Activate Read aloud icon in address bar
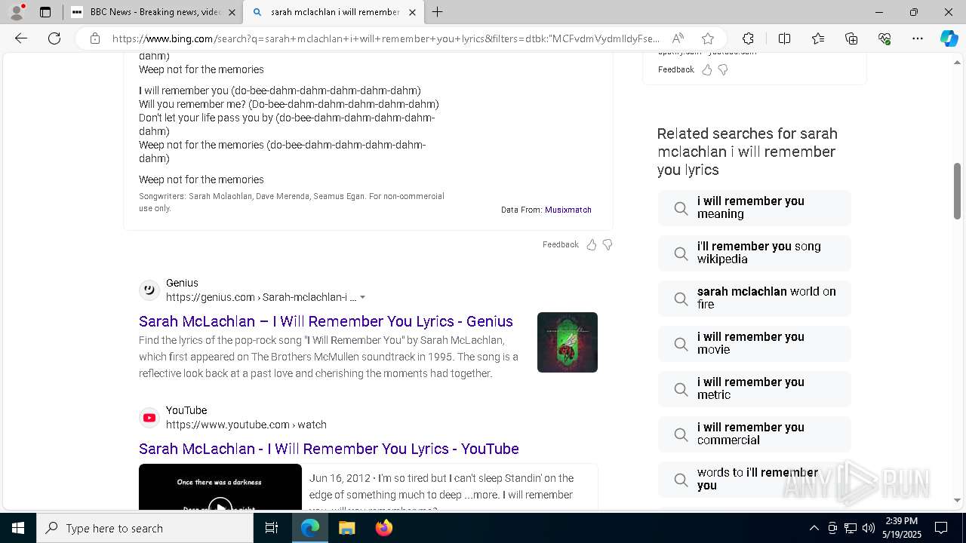 click(678, 38)
